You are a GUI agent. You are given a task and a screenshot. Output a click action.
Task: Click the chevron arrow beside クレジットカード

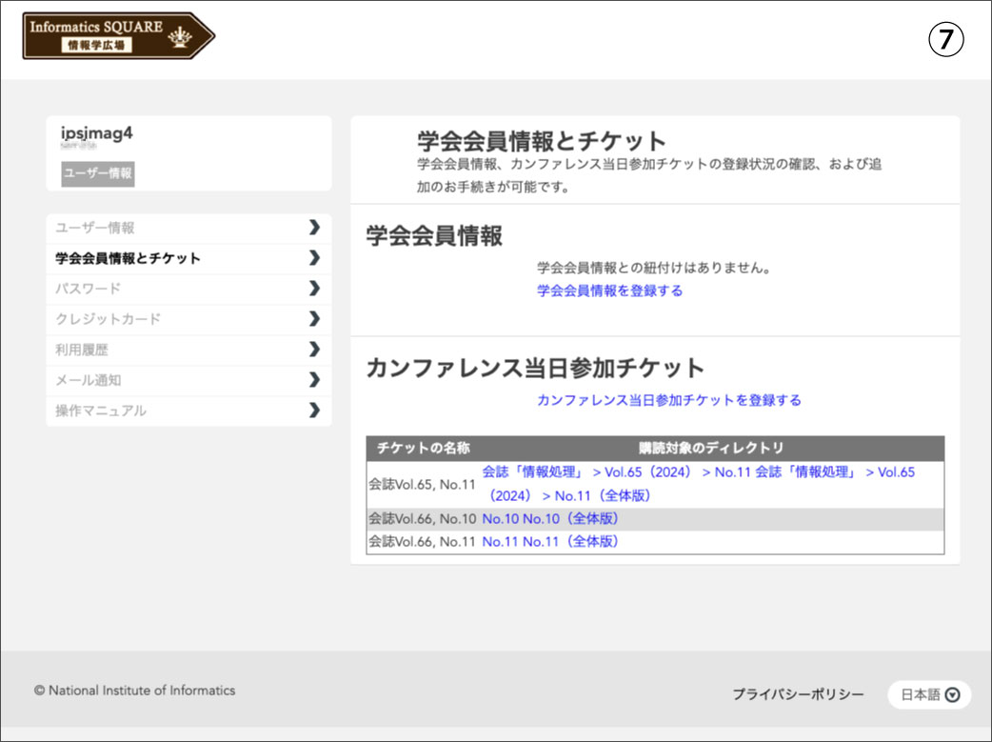click(314, 319)
